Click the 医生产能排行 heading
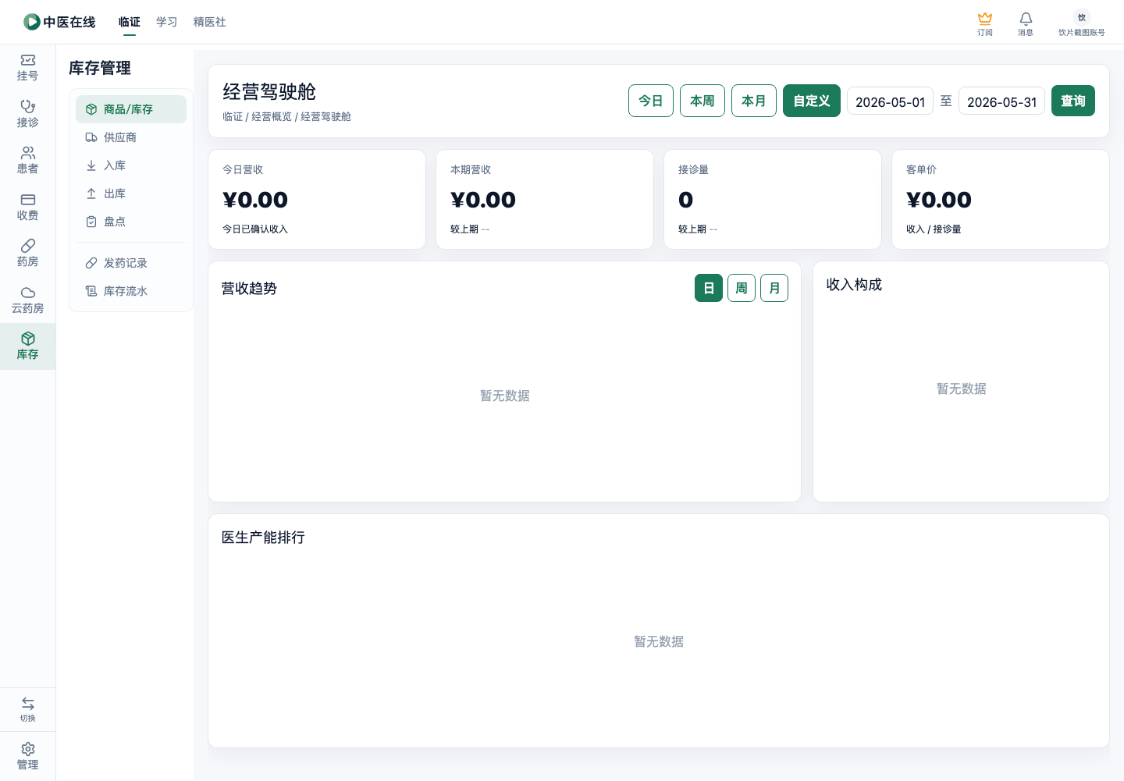1124x781 pixels. 263,538
